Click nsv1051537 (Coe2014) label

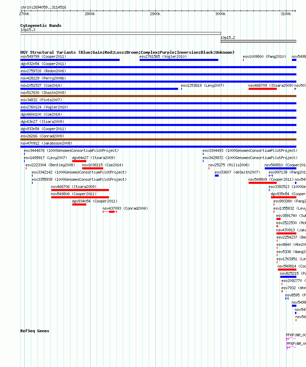point(41,85)
